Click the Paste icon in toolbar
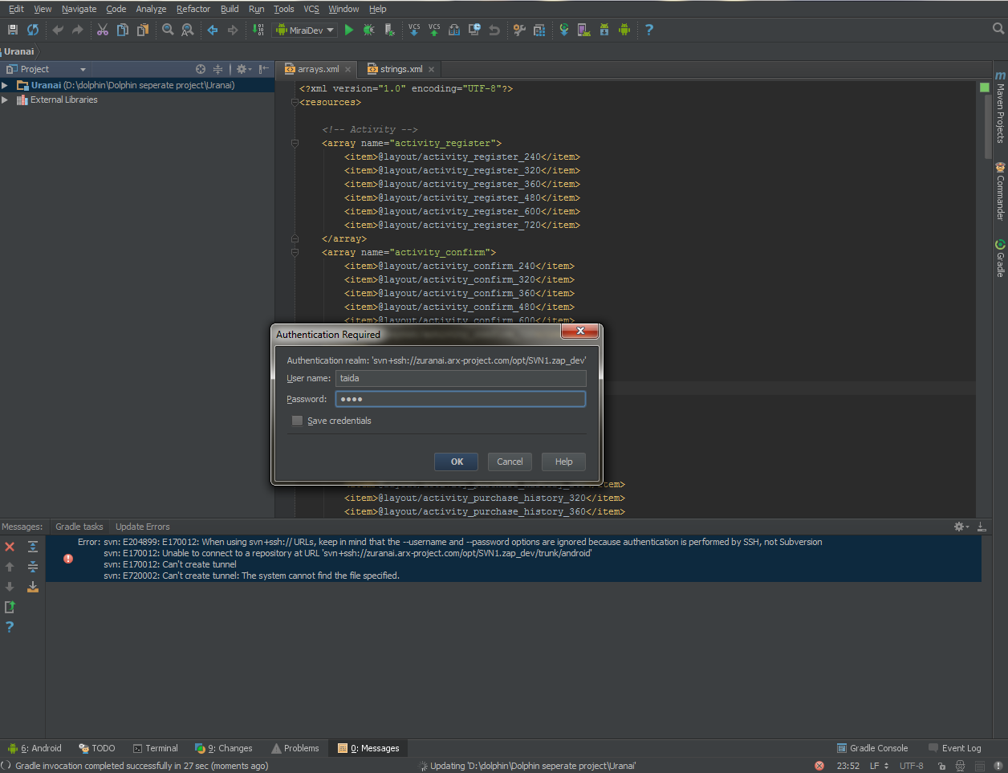Image resolution: width=1008 pixels, height=773 pixels. 143,30
